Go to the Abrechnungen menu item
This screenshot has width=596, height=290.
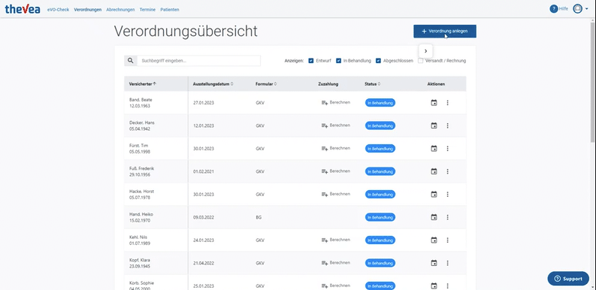(x=120, y=10)
